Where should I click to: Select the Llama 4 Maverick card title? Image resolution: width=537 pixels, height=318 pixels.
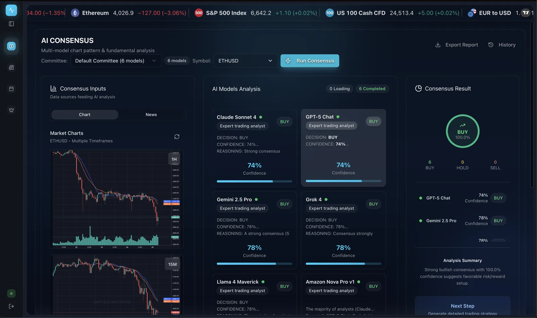[238, 282]
